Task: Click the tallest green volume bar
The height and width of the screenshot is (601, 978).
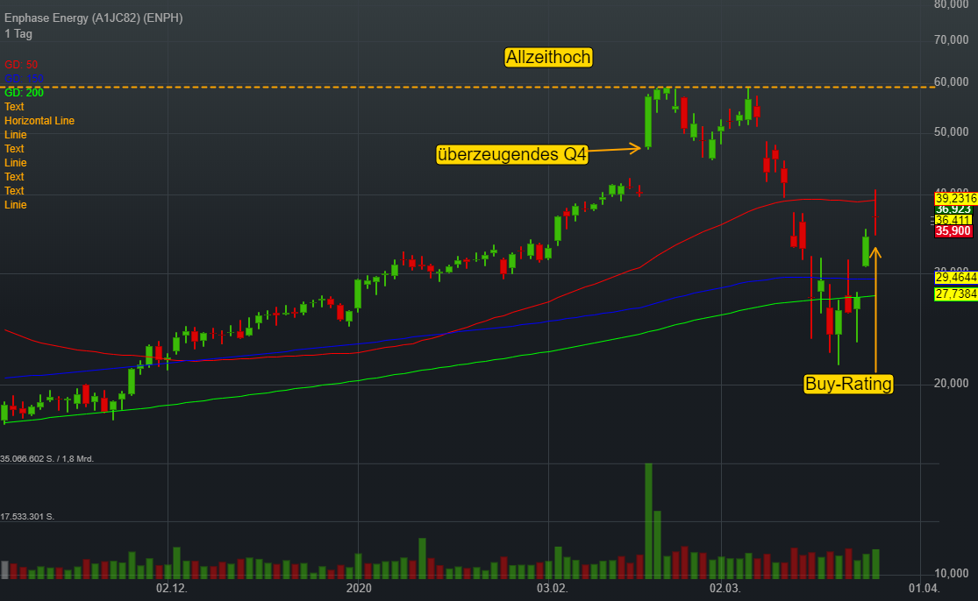Action: (x=648, y=520)
